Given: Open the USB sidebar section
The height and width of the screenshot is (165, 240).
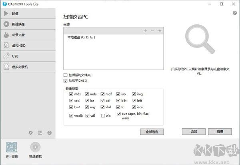Looking at the screenshot, I should coord(28,56).
